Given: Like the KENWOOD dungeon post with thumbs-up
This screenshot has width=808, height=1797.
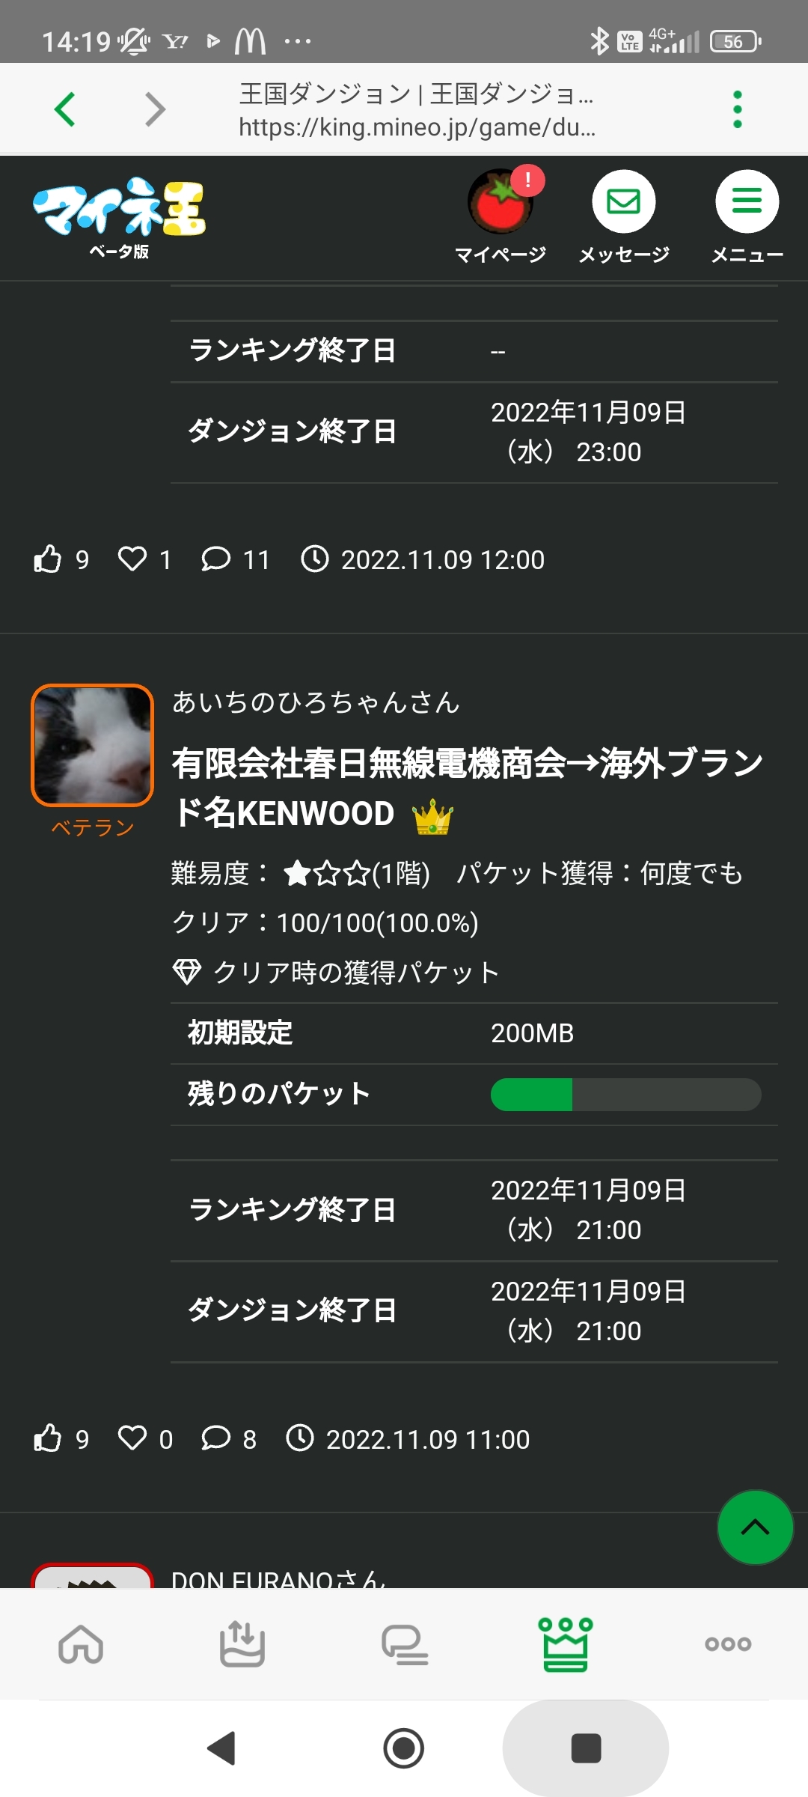Looking at the screenshot, I should pos(48,1438).
